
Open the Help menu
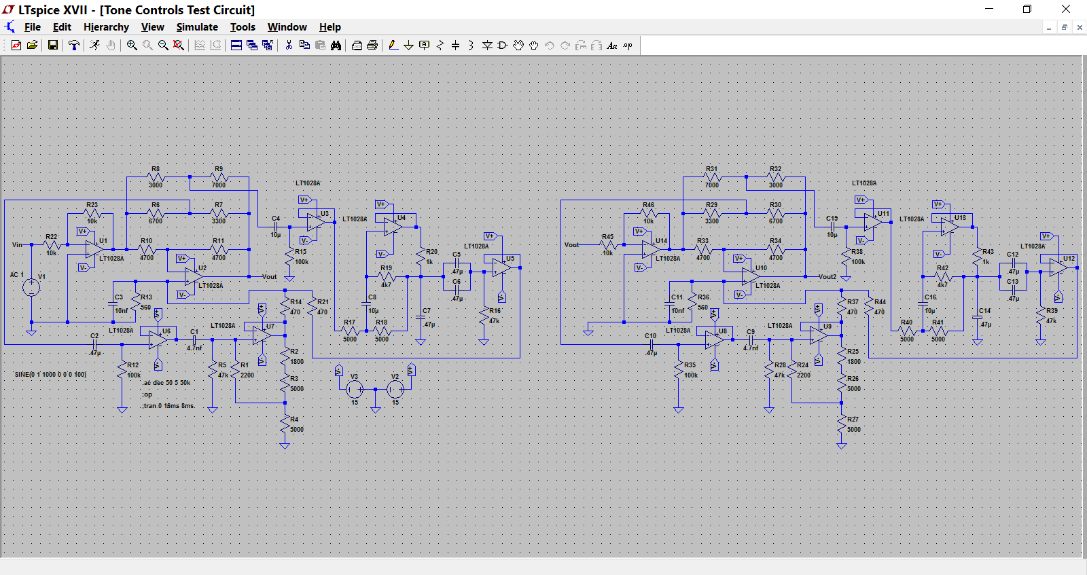point(330,27)
